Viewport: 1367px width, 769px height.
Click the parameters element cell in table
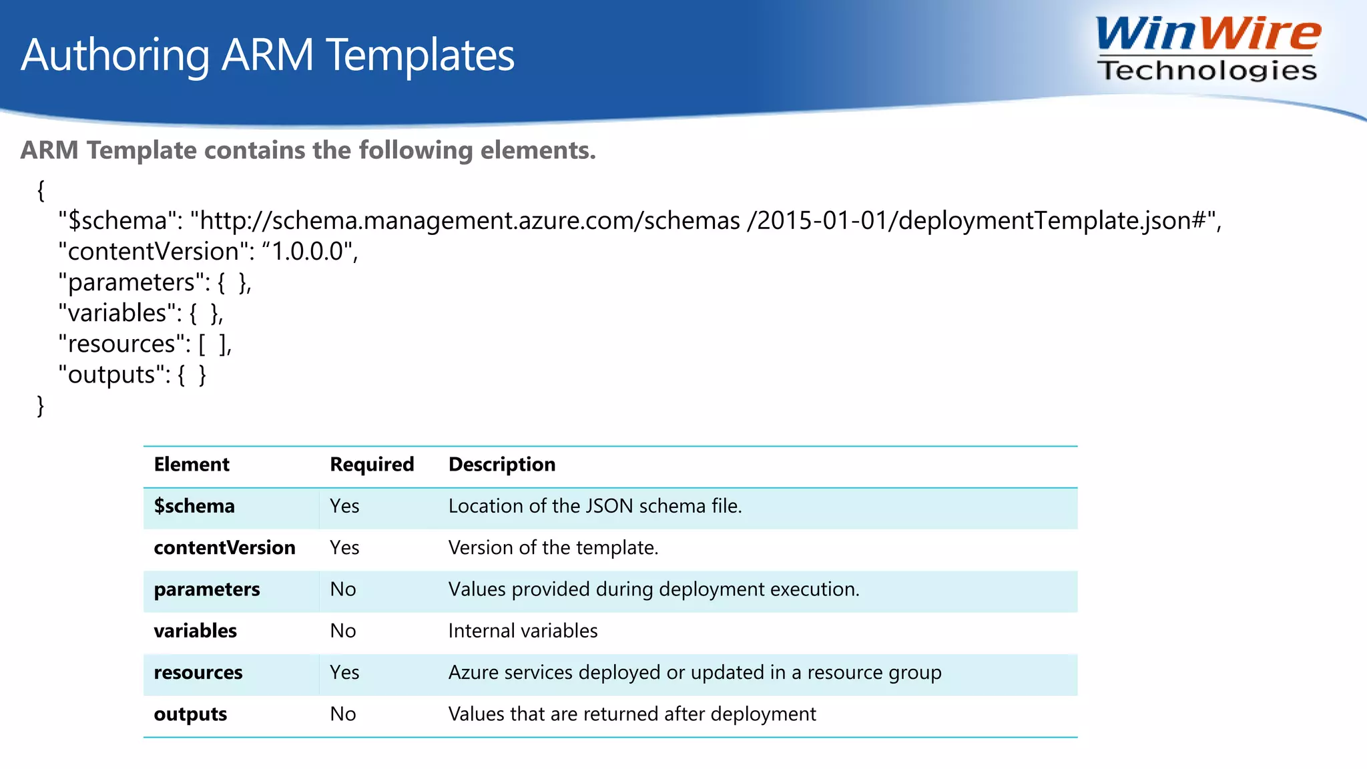pyautogui.click(x=207, y=589)
